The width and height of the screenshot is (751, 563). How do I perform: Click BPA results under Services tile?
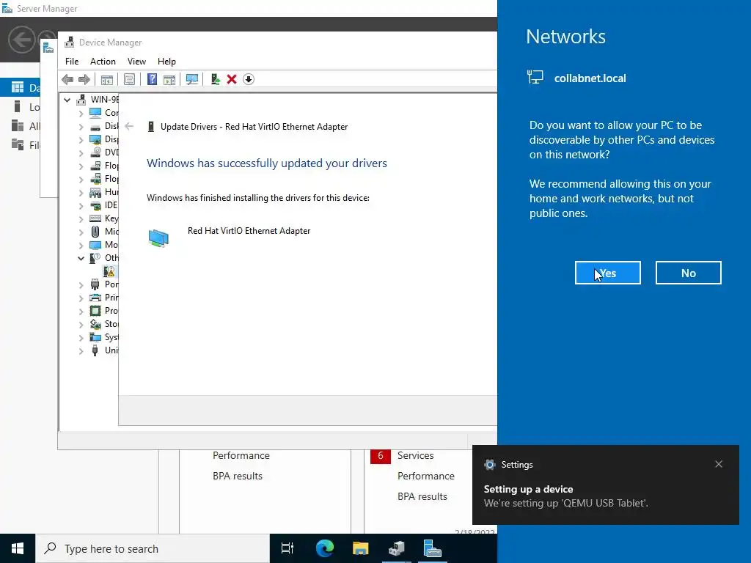422,496
